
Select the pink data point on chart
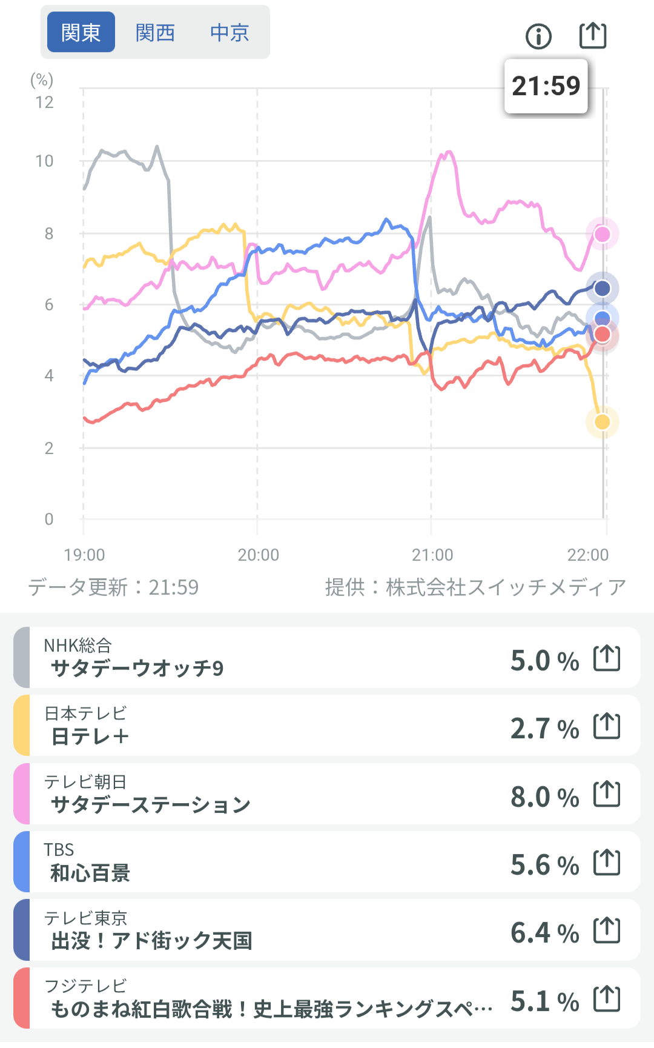[602, 234]
